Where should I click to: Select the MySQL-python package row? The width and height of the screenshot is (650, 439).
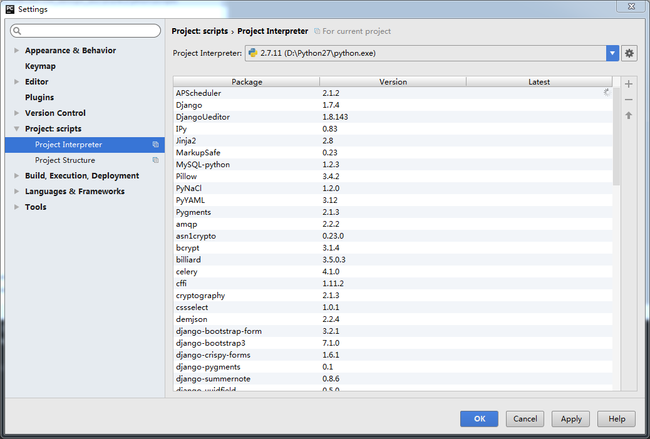click(393, 165)
